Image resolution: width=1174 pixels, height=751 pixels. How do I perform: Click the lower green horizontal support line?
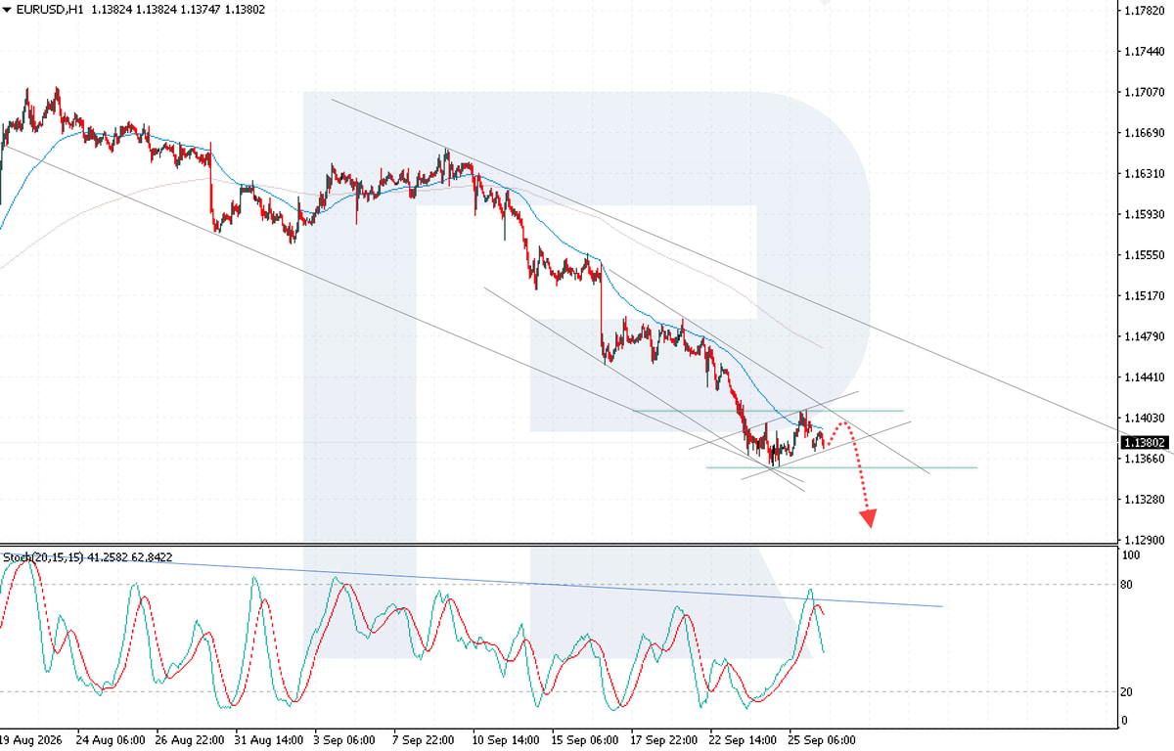click(x=841, y=467)
